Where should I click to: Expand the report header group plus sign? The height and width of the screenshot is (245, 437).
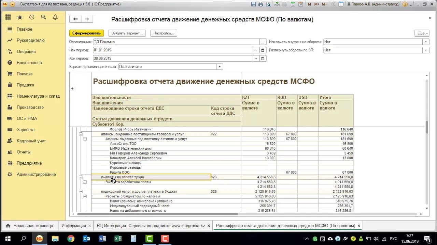point(72,88)
